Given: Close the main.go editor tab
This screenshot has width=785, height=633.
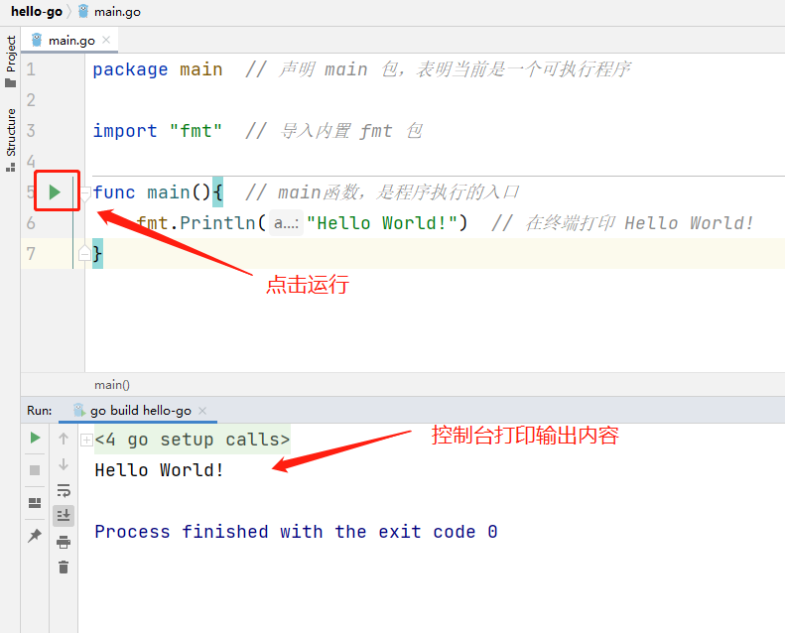Looking at the screenshot, I should 106,40.
